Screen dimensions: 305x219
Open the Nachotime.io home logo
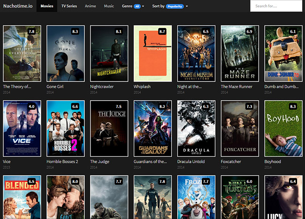(x=18, y=6)
